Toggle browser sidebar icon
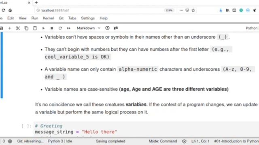Viewport: 259px width, 145px height. point(234,10)
